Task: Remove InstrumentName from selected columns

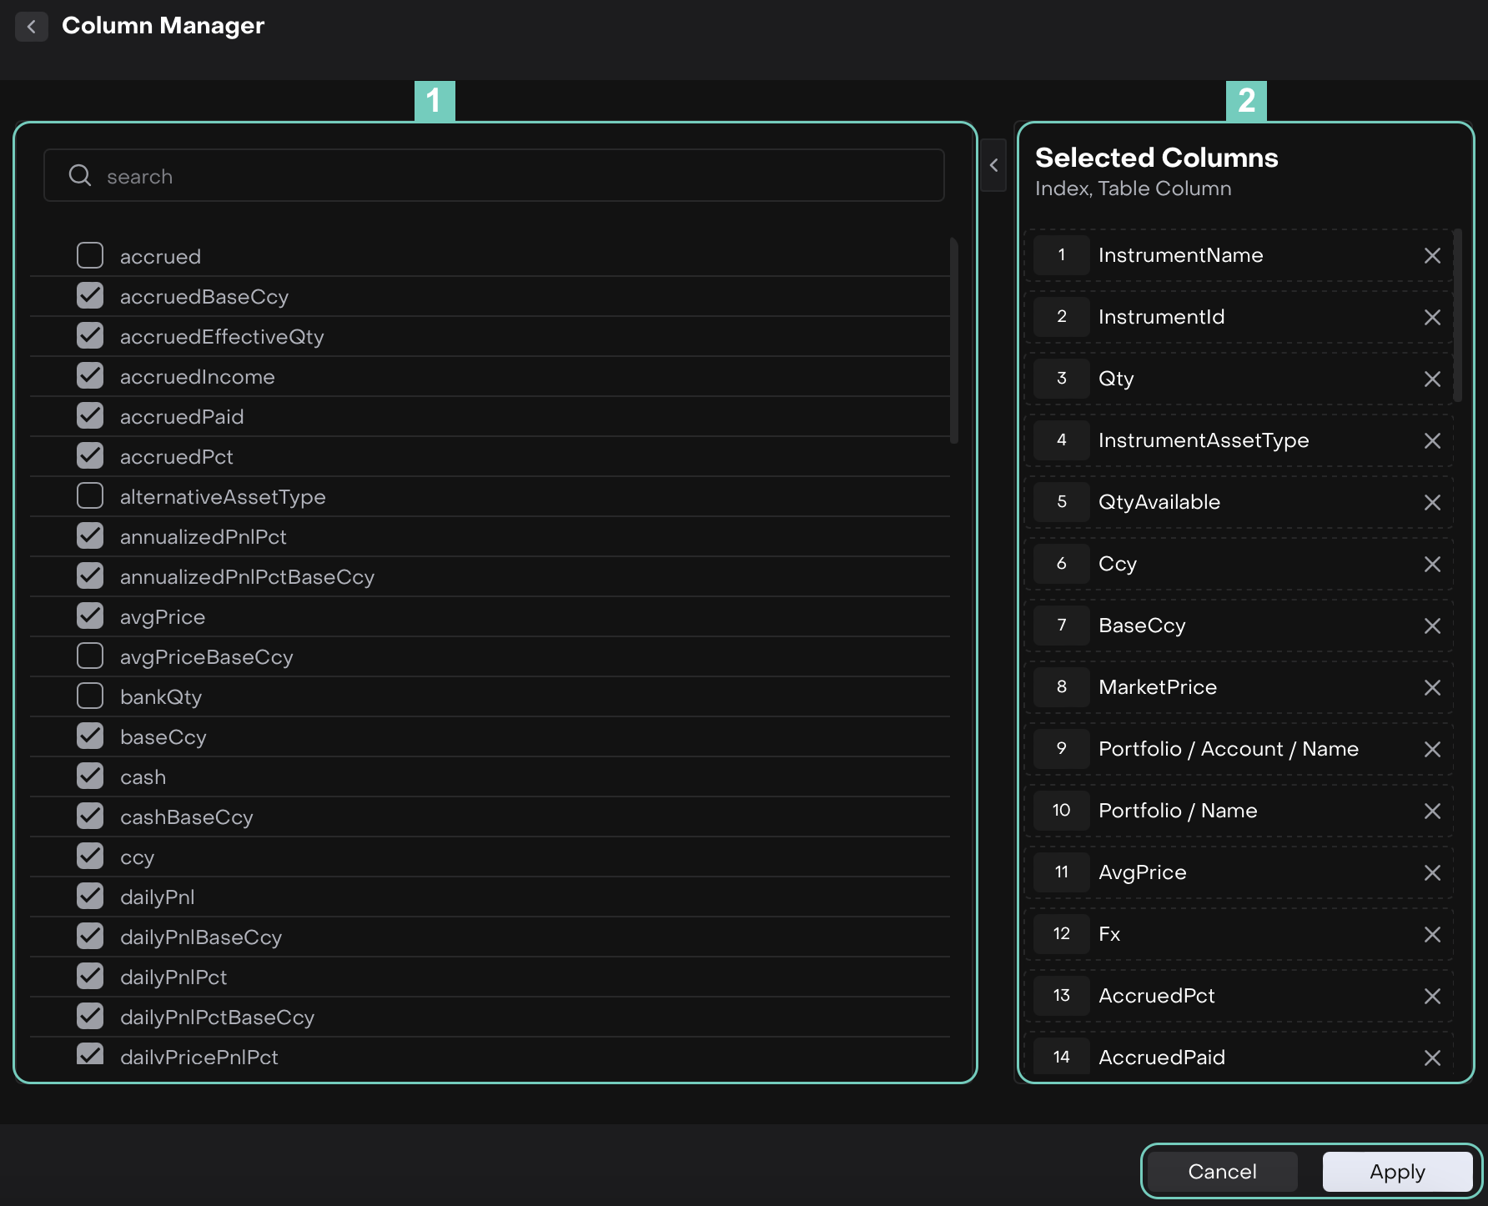Action: pos(1432,256)
